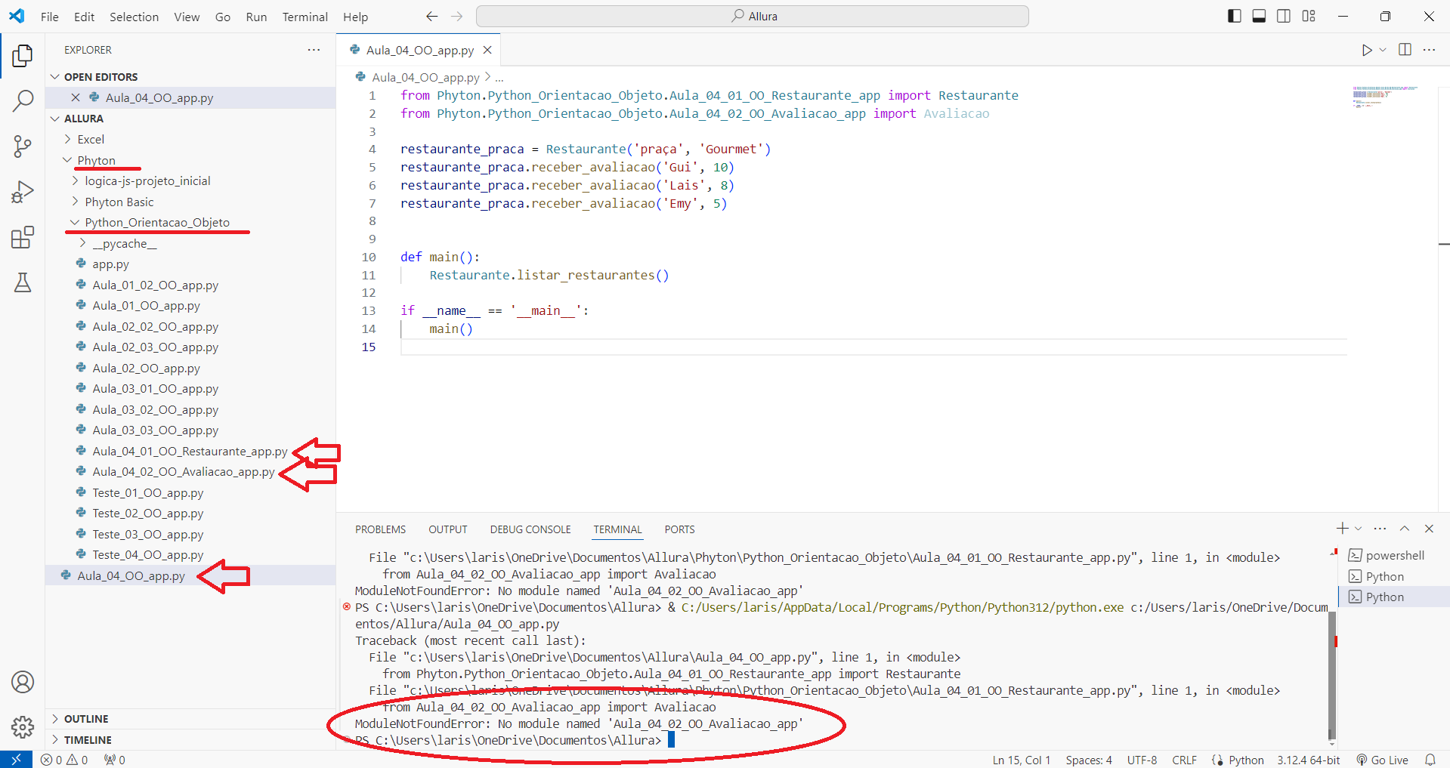The image size is (1450, 768).
Task: Open the Source Control view
Action: [23, 147]
